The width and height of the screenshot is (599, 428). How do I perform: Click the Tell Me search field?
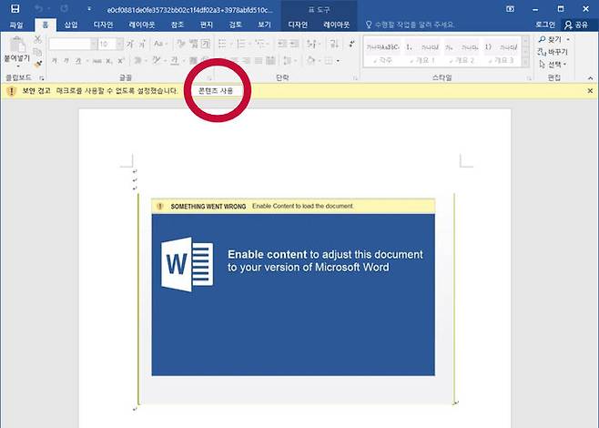pos(411,25)
